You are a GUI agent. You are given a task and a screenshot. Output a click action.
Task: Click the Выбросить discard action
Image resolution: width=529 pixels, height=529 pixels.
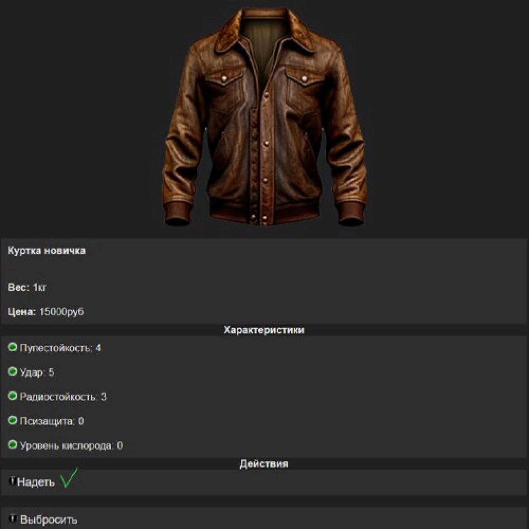point(49,520)
